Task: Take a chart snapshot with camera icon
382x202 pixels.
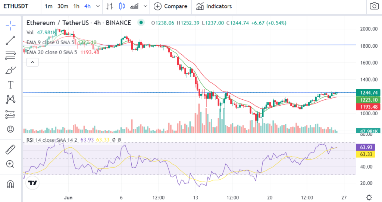Action: 373,6
